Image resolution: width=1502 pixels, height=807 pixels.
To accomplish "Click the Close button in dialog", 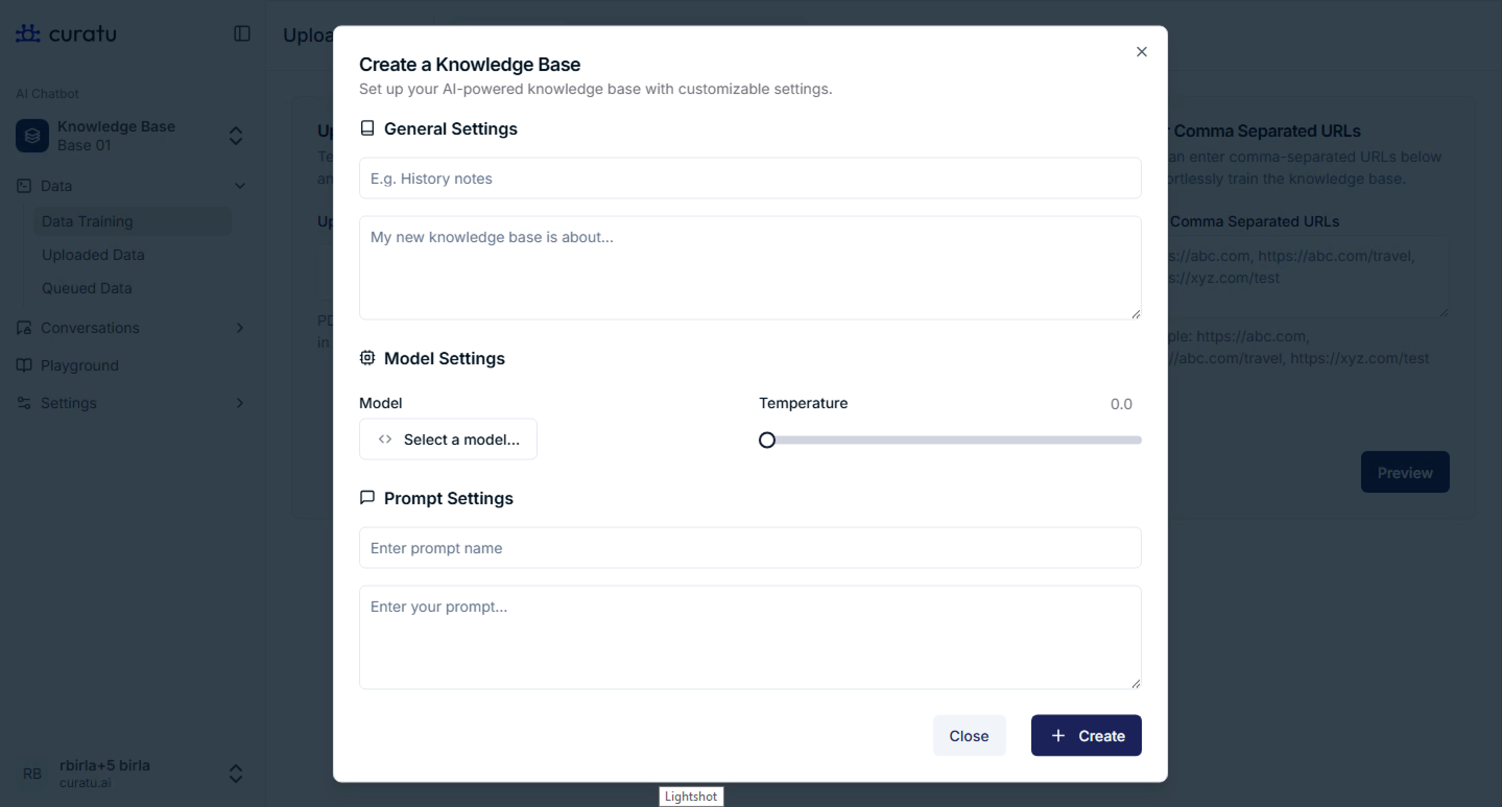I will click(969, 735).
